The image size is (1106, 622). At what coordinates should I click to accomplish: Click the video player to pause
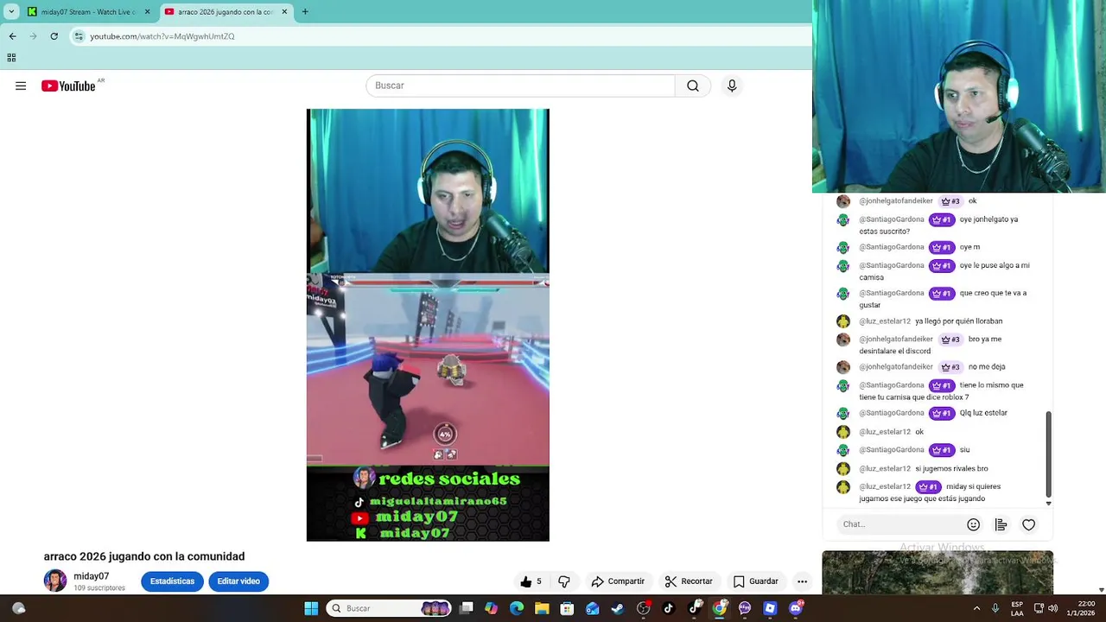(x=428, y=325)
